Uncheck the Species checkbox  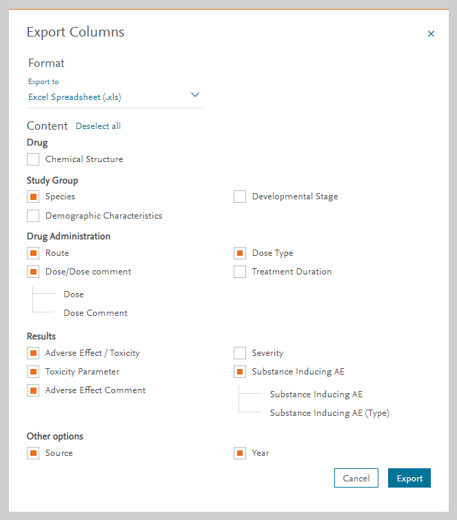[x=33, y=197]
